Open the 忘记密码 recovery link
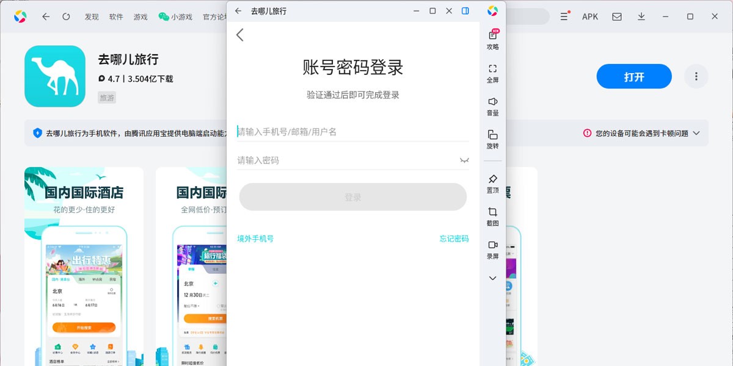Viewport: 733px width, 366px height. [x=454, y=239]
